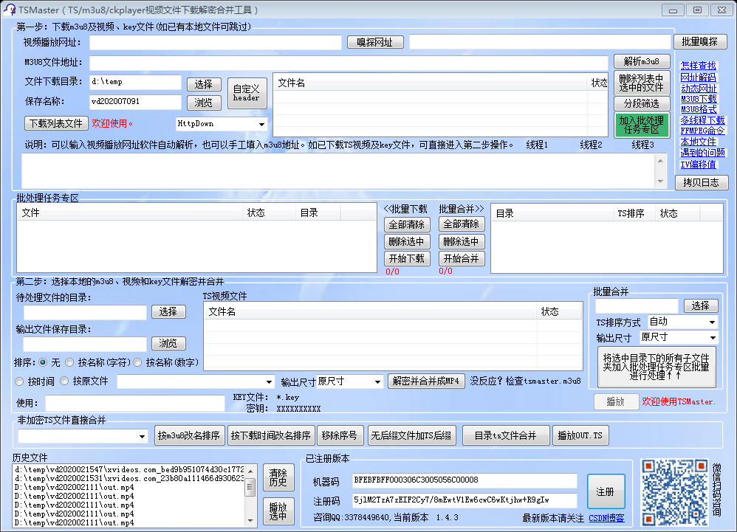
Task: Click the history list scroll up arrow
Action: tap(250, 470)
